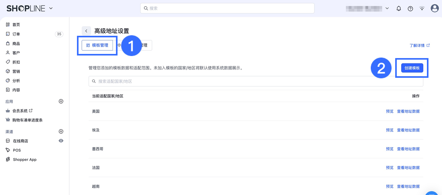
Task: Click 预览 for 墨西哥
Action: coord(390,149)
